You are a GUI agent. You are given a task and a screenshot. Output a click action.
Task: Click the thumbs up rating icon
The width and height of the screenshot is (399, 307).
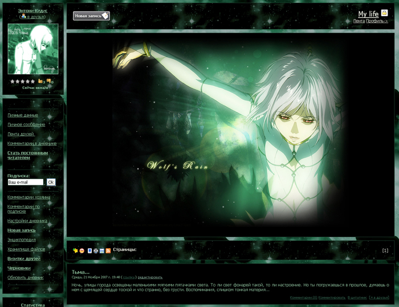(40, 81)
